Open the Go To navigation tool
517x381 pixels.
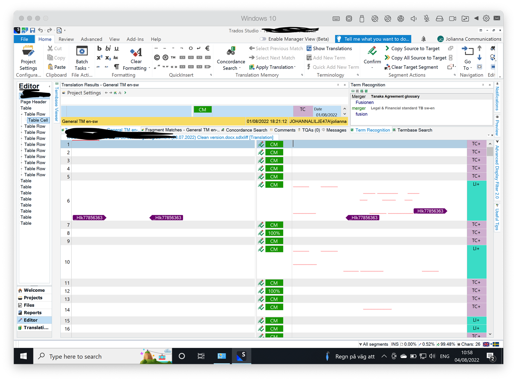coord(467,58)
